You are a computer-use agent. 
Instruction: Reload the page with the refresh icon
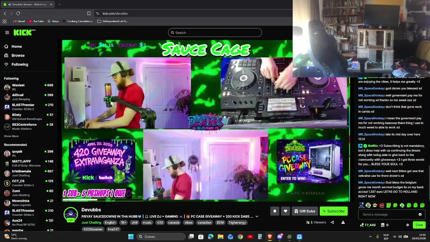[18, 13]
